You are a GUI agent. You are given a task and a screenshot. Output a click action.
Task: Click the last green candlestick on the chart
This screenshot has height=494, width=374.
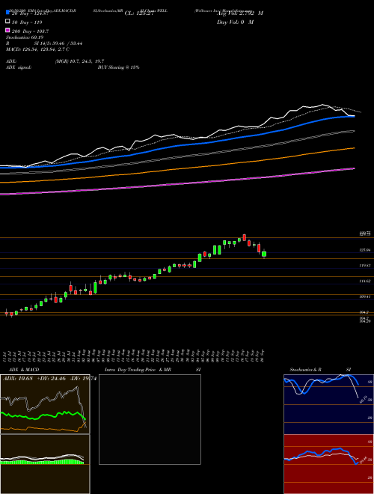[264, 254]
